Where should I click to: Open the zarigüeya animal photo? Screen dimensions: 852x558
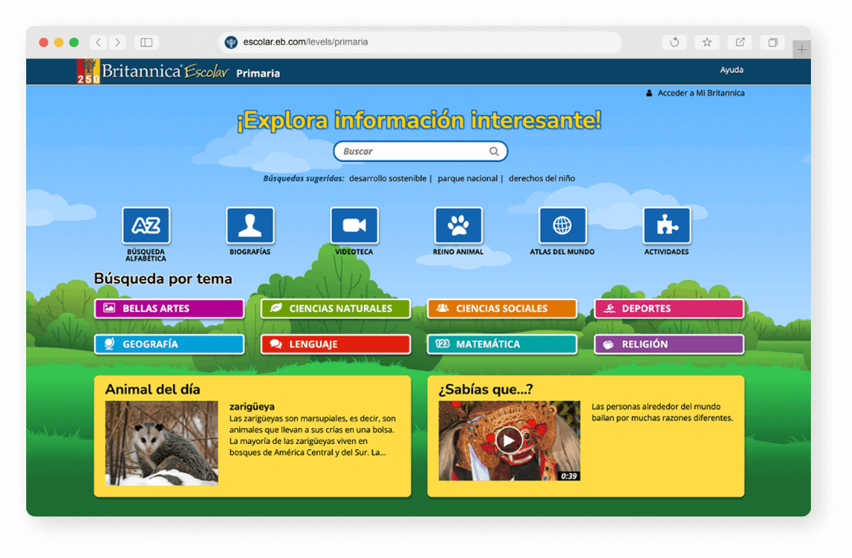[x=161, y=443]
